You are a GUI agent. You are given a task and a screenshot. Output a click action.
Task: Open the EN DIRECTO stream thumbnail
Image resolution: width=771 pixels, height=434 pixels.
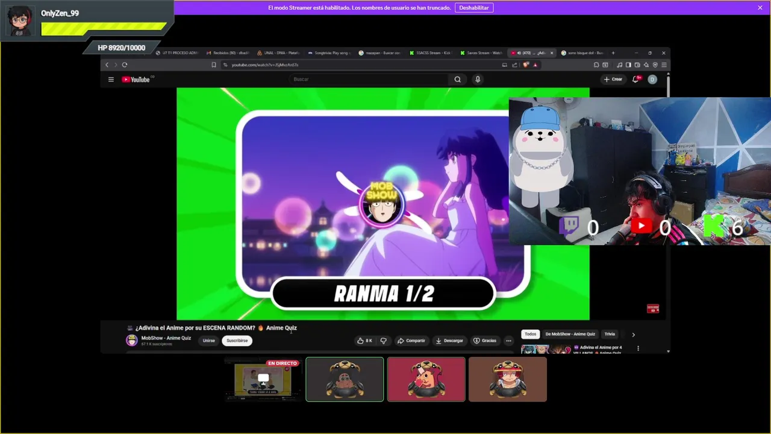263,379
